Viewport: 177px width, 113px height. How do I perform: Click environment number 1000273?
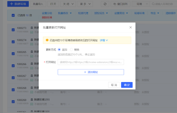(22, 28)
